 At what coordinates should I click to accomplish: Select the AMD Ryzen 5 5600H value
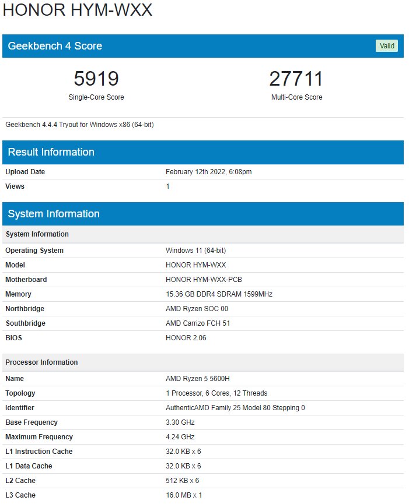[x=198, y=379]
